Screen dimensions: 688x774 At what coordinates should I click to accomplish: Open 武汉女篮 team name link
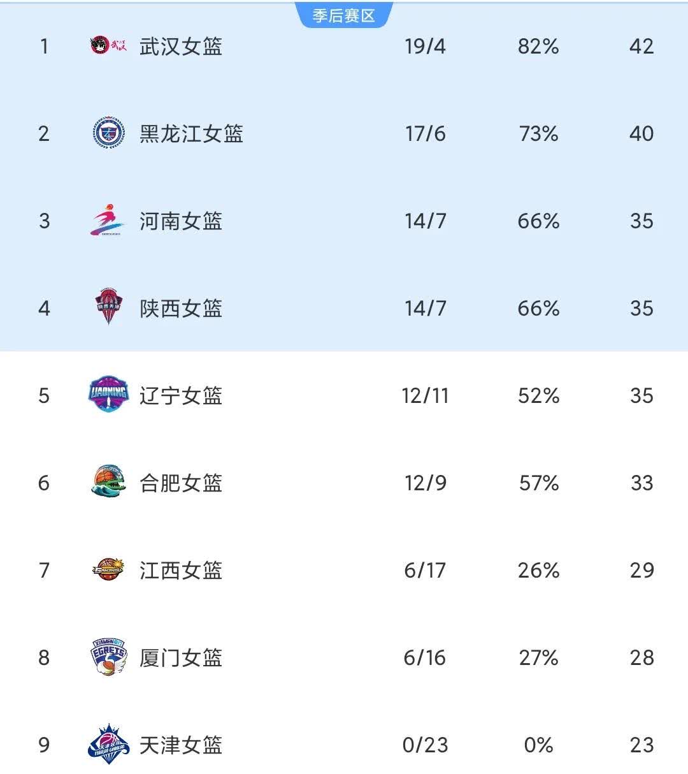coord(181,47)
